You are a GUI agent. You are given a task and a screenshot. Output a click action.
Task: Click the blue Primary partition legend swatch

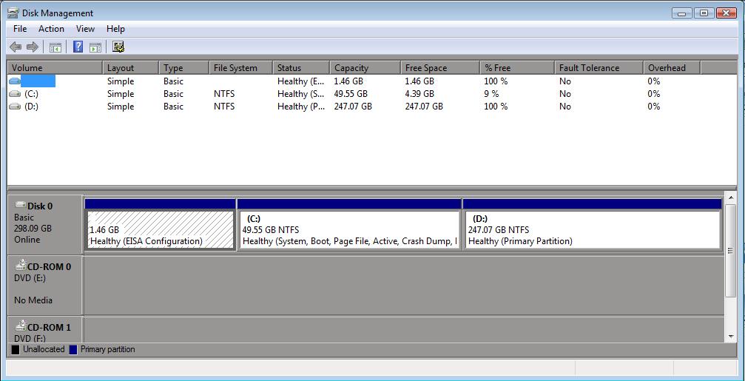pyautogui.click(x=73, y=350)
